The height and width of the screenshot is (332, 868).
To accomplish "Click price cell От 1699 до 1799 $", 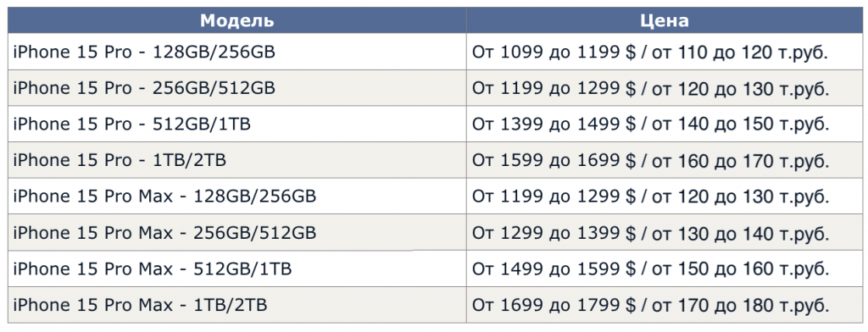I will click(665, 305).
